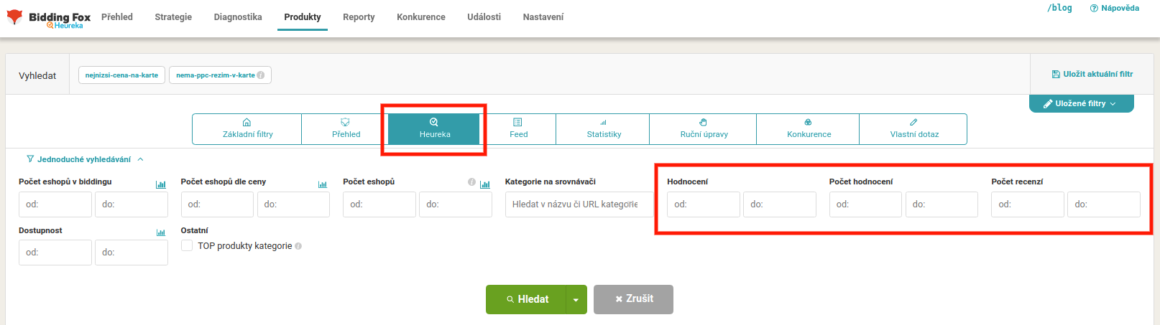This screenshot has width=1160, height=325.
Task: Open Reporty in top navigation
Action: pos(359,17)
